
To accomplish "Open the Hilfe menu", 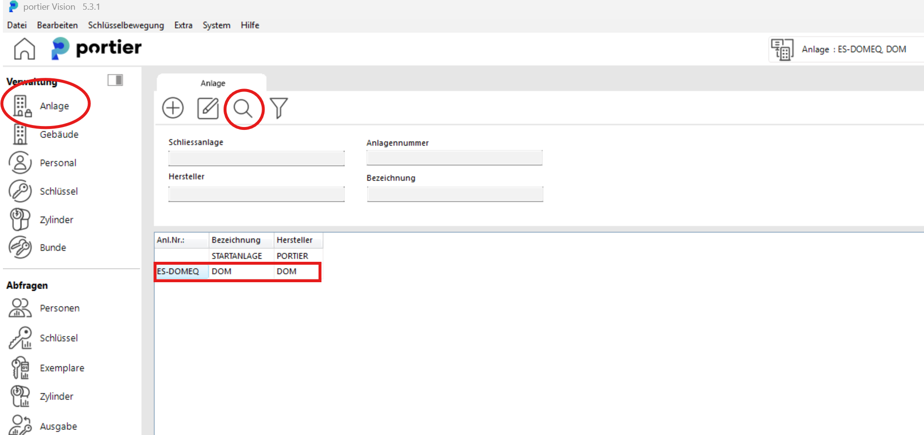I will (x=250, y=25).
